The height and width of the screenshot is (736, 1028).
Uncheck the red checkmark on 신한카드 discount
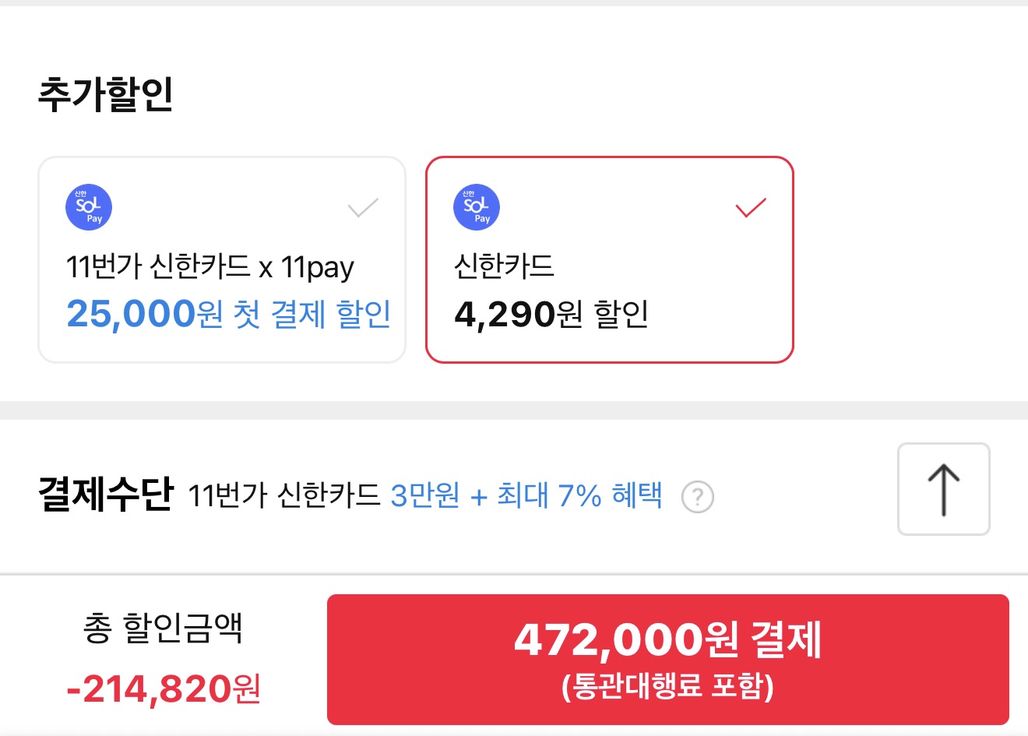coord(751,207)
